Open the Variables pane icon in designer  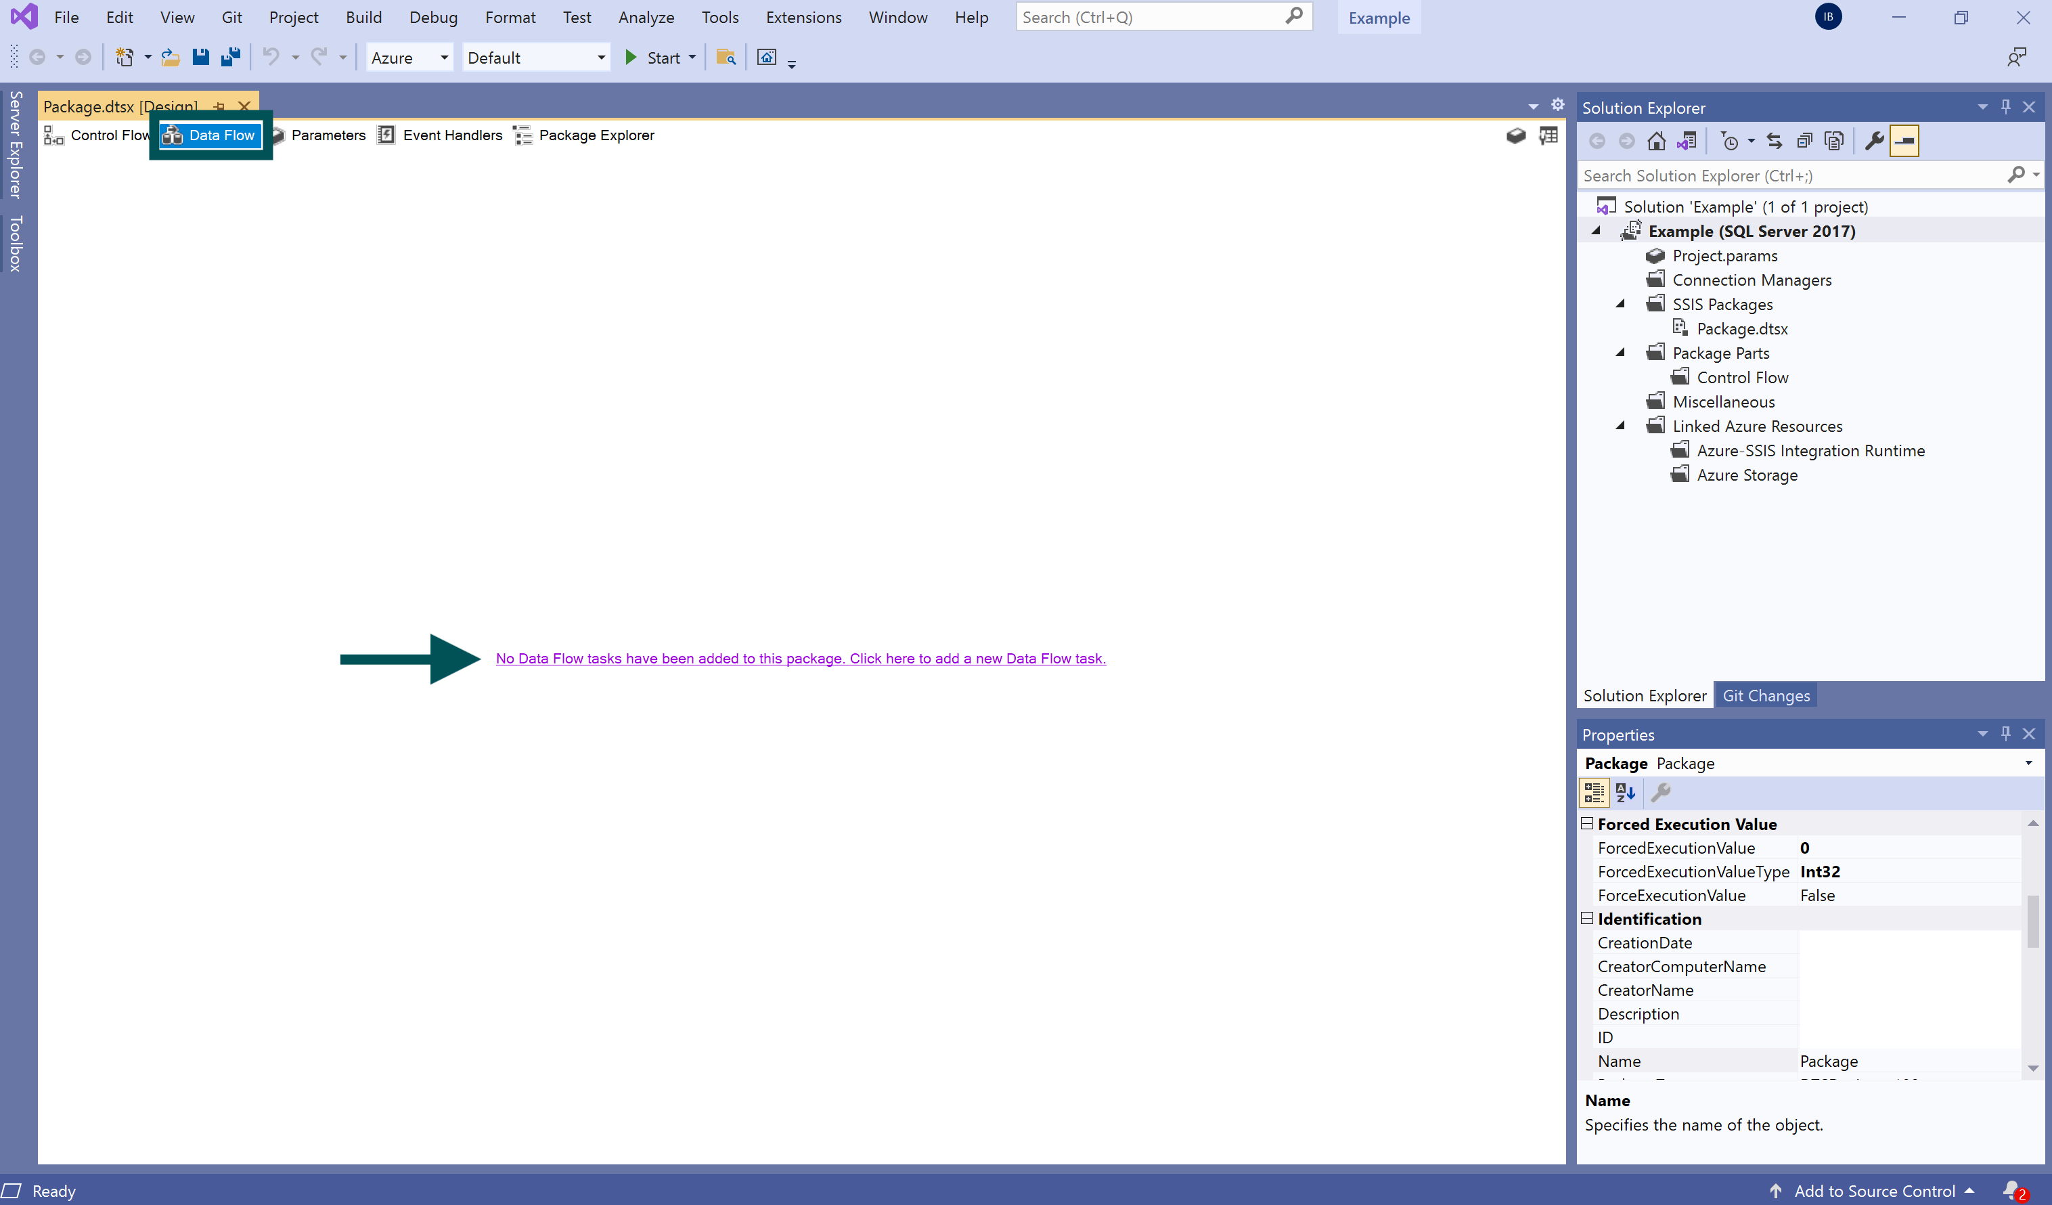1516,135
